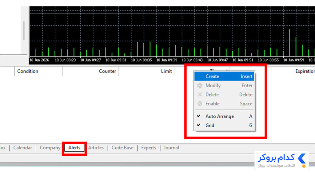Switch to the Experts tab
315x177 pixels.
[x=149, y=148]
